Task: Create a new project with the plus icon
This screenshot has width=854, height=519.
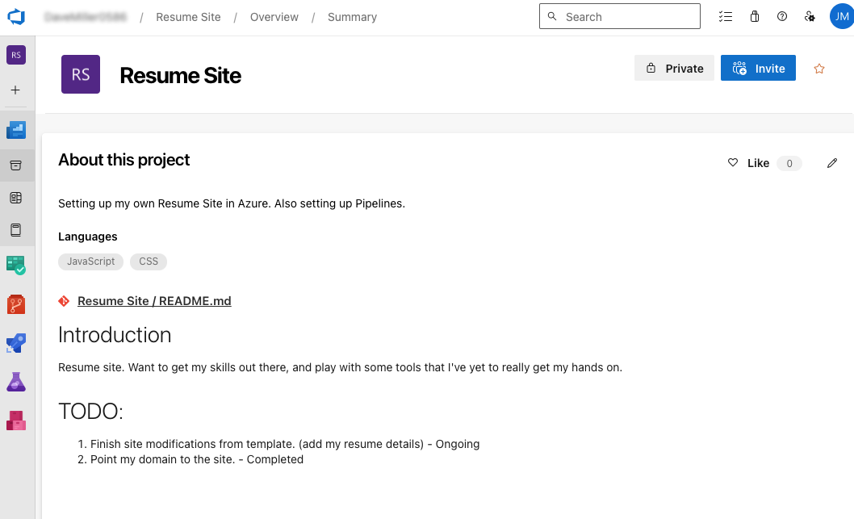Action: (x=16, y=90)
